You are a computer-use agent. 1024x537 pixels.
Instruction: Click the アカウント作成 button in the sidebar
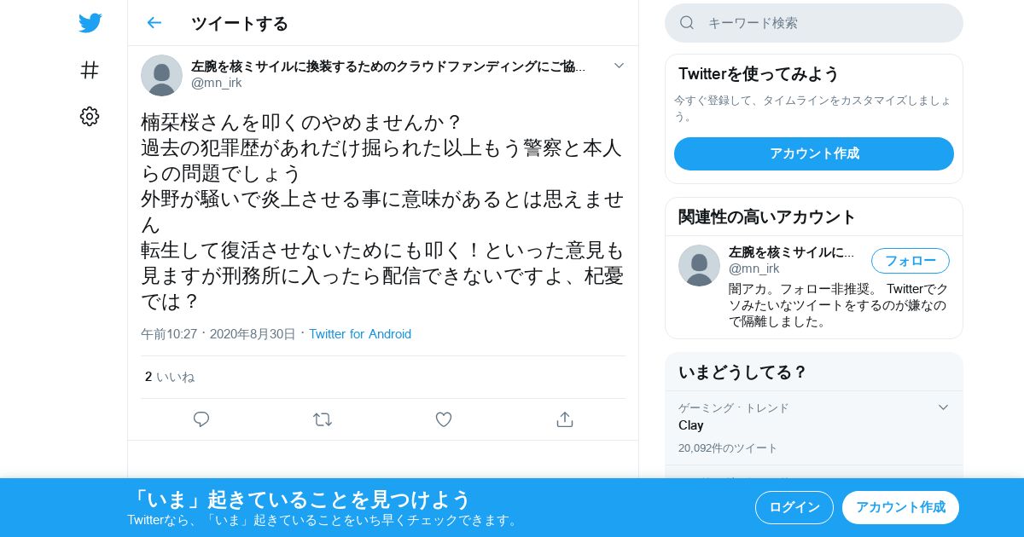coord(814,153)
